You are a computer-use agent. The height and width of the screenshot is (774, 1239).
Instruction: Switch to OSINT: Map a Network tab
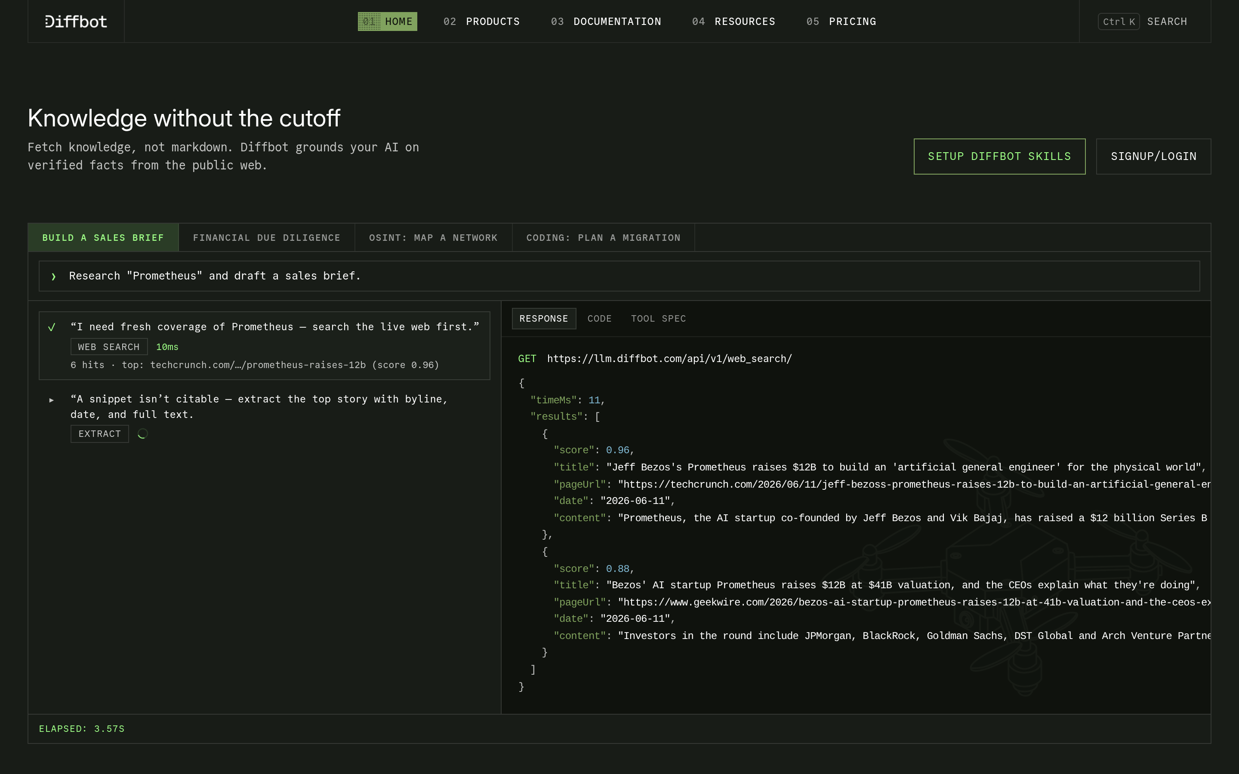tap(433, 237)
